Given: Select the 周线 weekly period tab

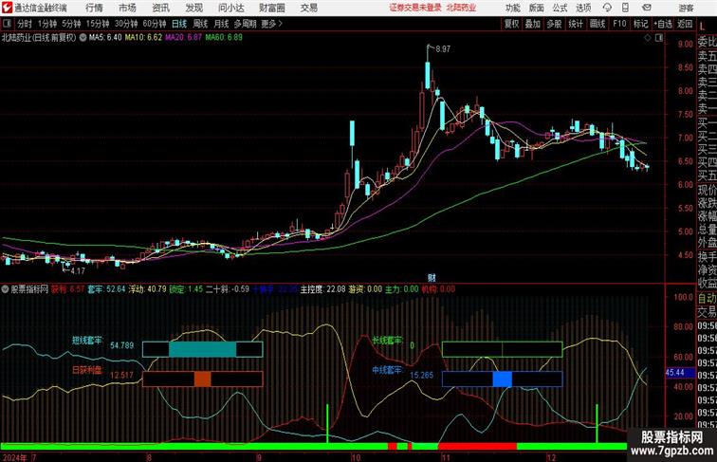Looking at the screenshot, I should tap(200, 24).
